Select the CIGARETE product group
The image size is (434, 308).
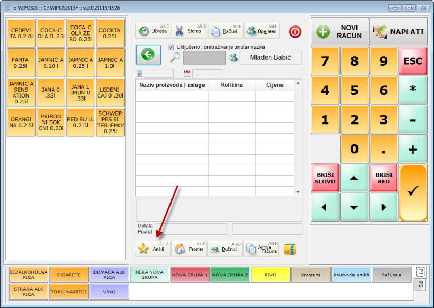69,275
